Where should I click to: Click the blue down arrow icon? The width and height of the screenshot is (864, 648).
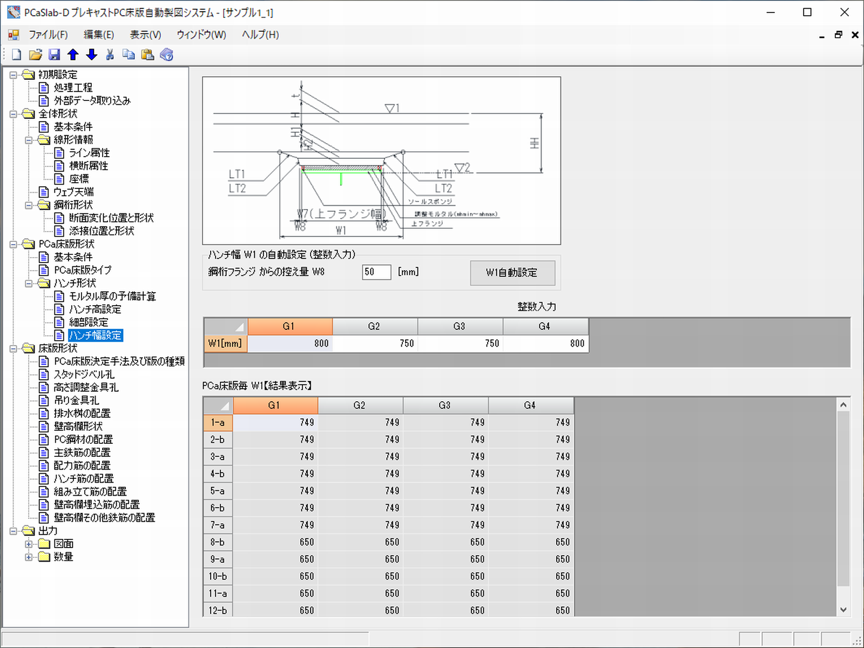(x=92, y=55)
